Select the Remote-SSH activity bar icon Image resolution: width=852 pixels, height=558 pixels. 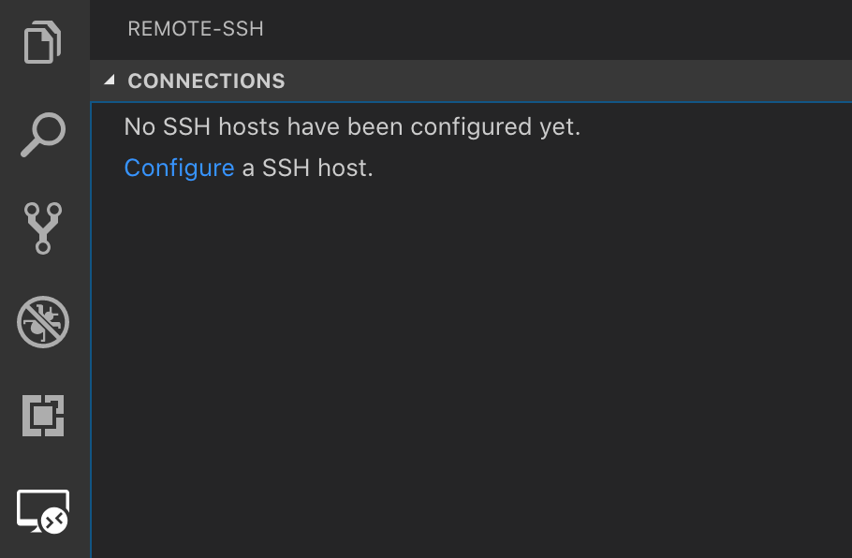point(43,511)
